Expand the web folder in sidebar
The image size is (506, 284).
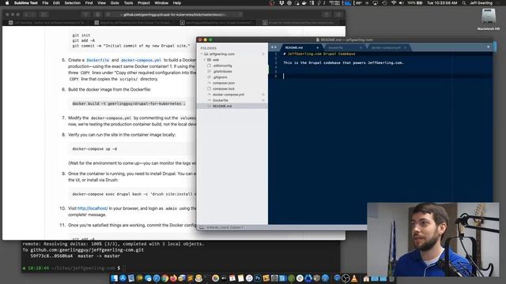(x=204, y=60)
